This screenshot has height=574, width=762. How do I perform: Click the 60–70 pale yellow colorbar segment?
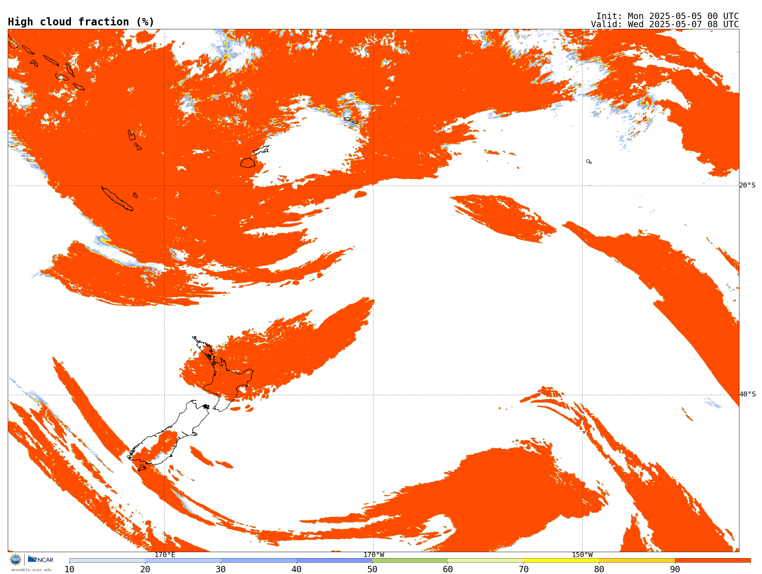click(x=486, y=561)
